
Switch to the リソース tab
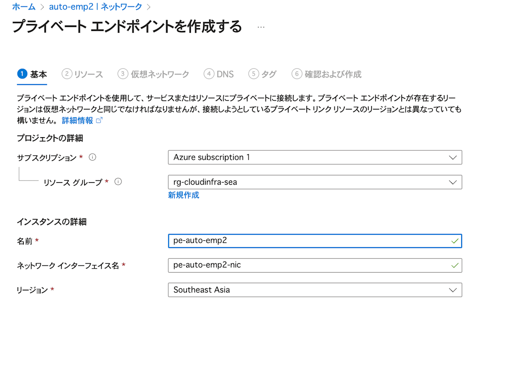[87, 73]
